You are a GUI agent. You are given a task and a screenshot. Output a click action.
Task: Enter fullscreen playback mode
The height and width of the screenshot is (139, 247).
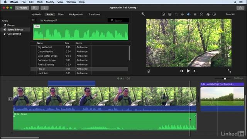(x=229, y=71)
